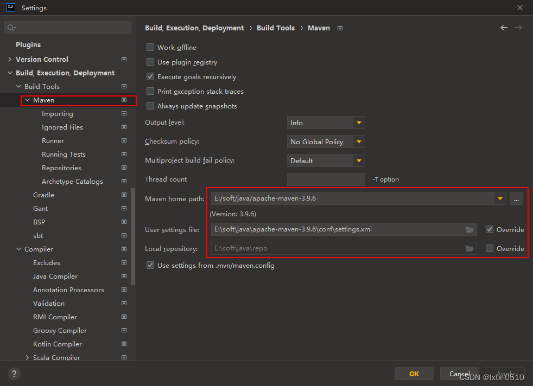Viewport: 533px width, 386px height.
Task: Select Annotation Processors in tree
Action: 69,290
